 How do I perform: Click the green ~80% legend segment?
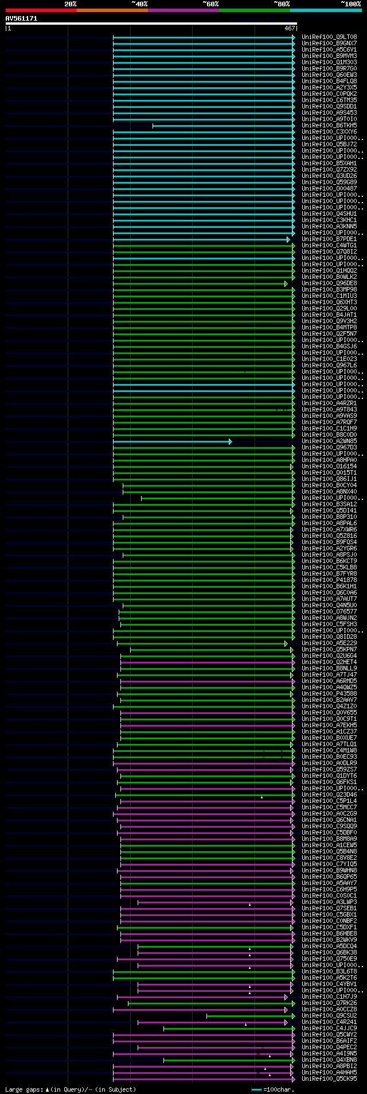point(255,10)
